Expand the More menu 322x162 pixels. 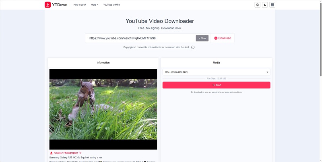click(x=95, y=5)
